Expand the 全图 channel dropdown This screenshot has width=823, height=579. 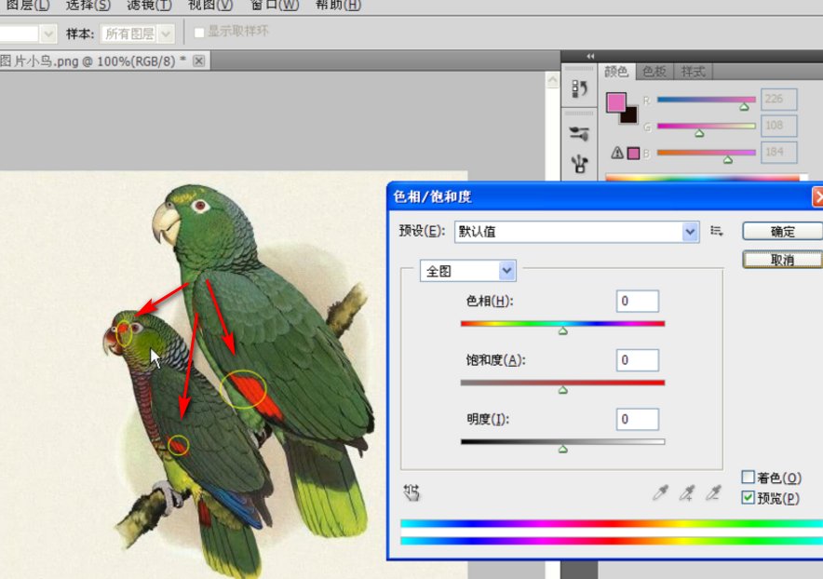(x=468, y=271)
